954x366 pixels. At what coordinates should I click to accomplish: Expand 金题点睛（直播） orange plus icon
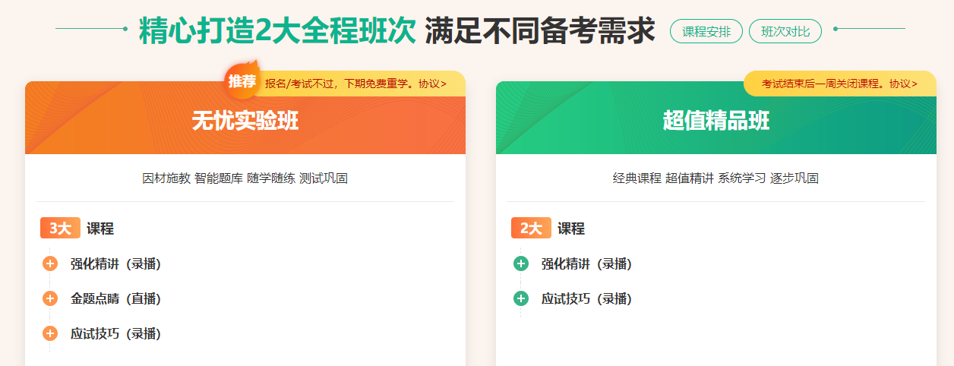[x=50, y=298]
